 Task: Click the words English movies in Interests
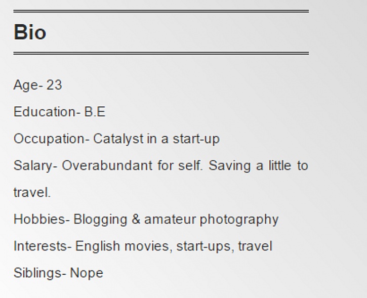(122, 246)
